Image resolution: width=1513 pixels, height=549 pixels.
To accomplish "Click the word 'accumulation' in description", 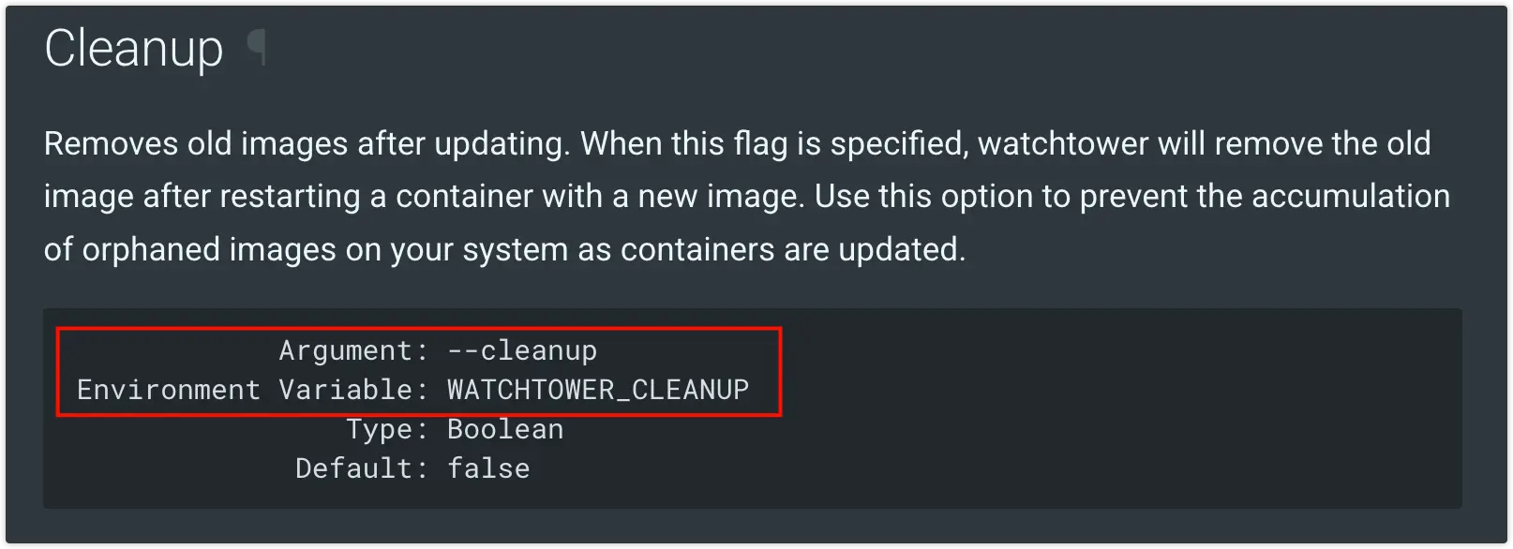I will click(1351, 196).
